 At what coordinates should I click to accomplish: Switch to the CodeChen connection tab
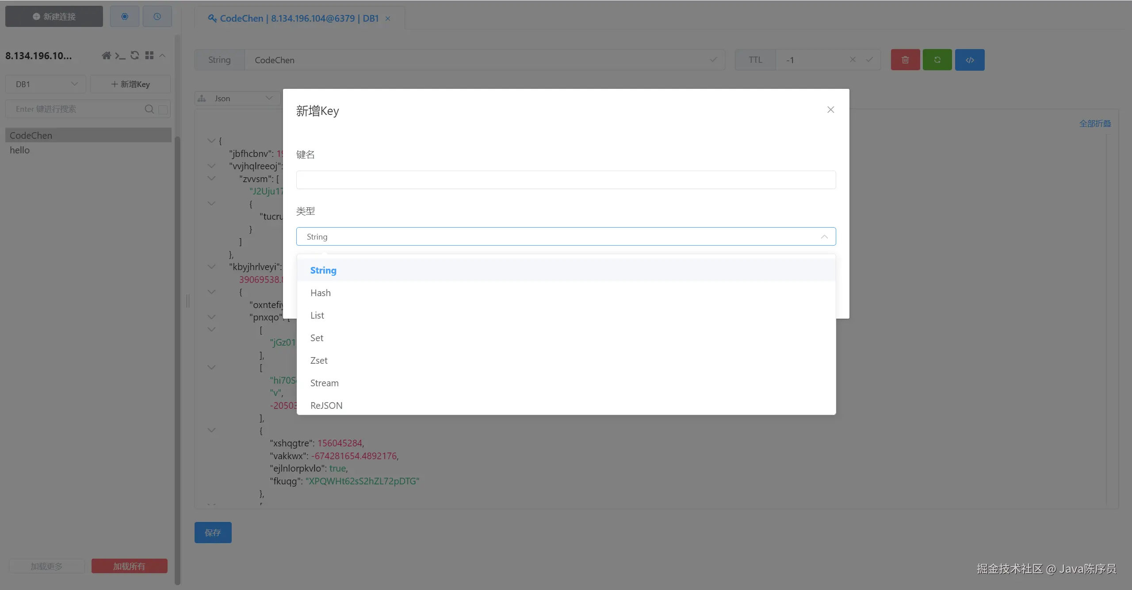click(294, 19)
